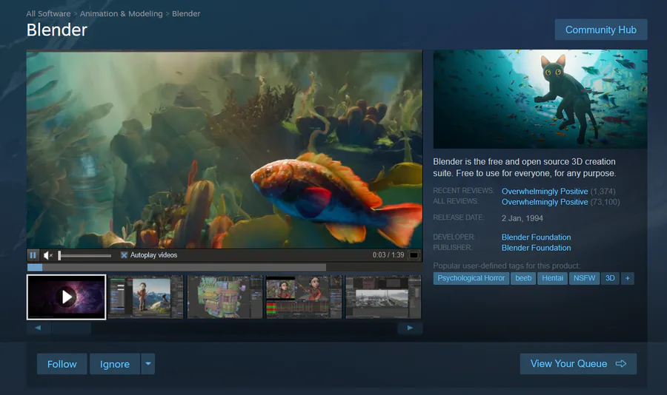This screenshot has width=667, height=395.
Task: Pause the trailer video
Action: coord(33,255)
